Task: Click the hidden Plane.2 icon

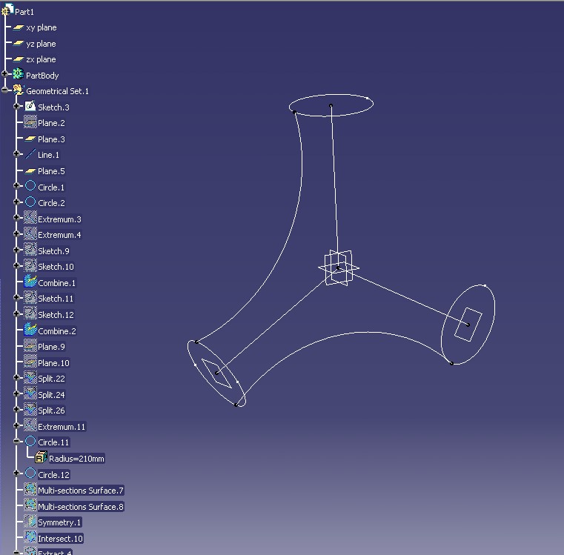Action: 30,122
